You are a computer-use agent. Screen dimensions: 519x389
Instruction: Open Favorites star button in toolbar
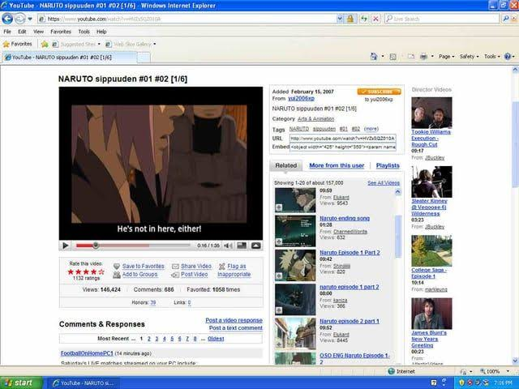click(x=17, y=44)
